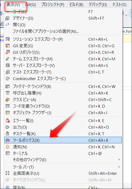Click the エラー一覧(I) clipboard icon
The image size is (132, 189).
pos(8,121)
